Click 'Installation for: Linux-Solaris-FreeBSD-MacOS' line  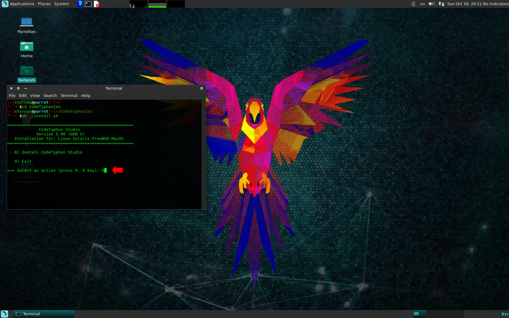69,139
